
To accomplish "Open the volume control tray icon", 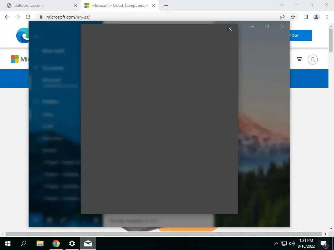I will pyautogui.click(x=292, y=243).
